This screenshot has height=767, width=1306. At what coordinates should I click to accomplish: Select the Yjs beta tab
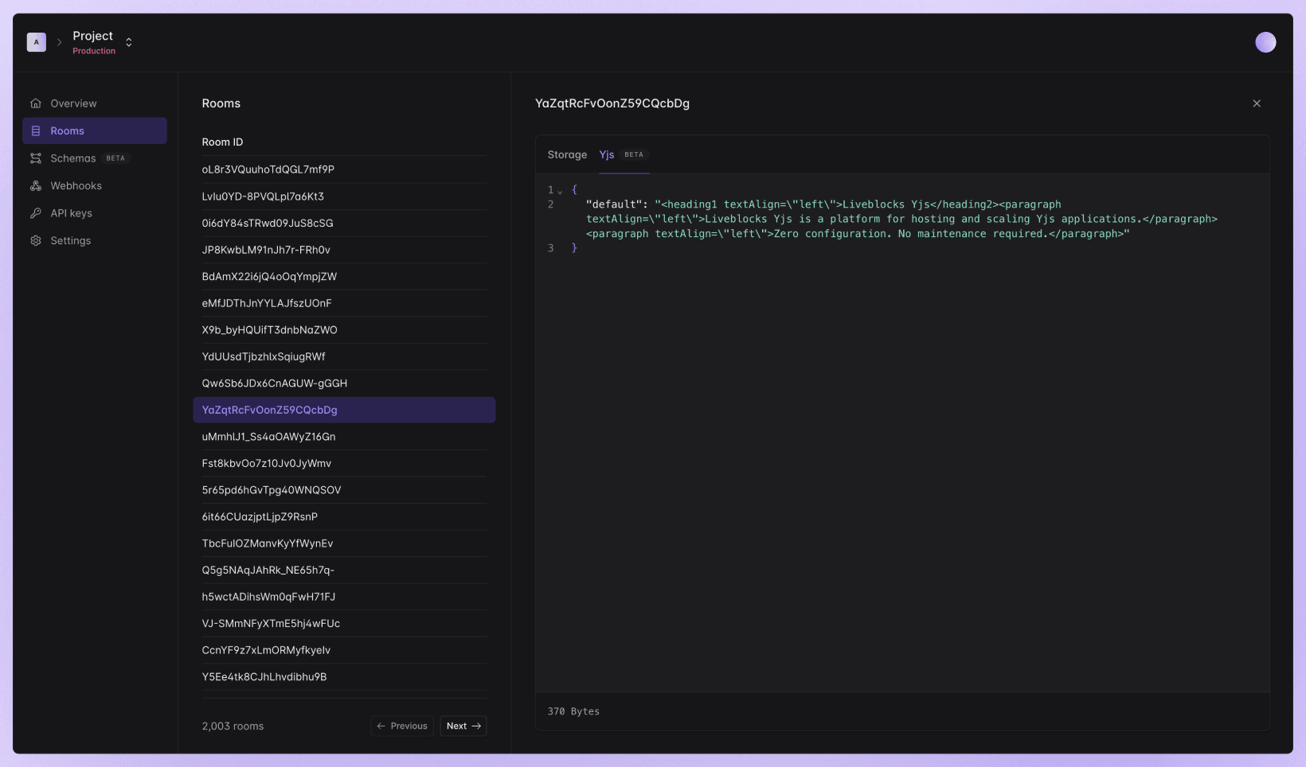[608, 154]
